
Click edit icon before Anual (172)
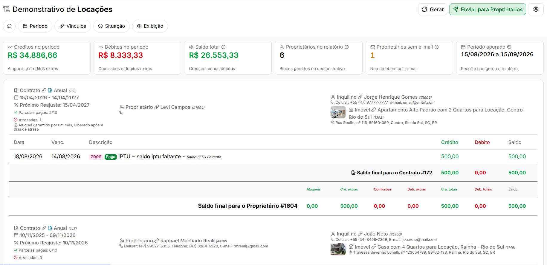click(50, 90)
